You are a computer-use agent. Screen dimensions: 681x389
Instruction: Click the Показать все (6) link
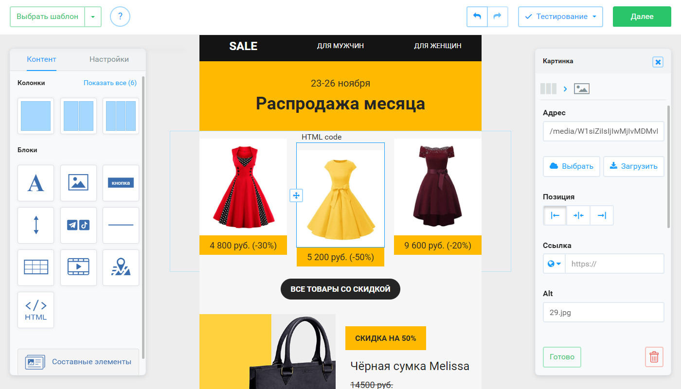click(x=110, y=83)
